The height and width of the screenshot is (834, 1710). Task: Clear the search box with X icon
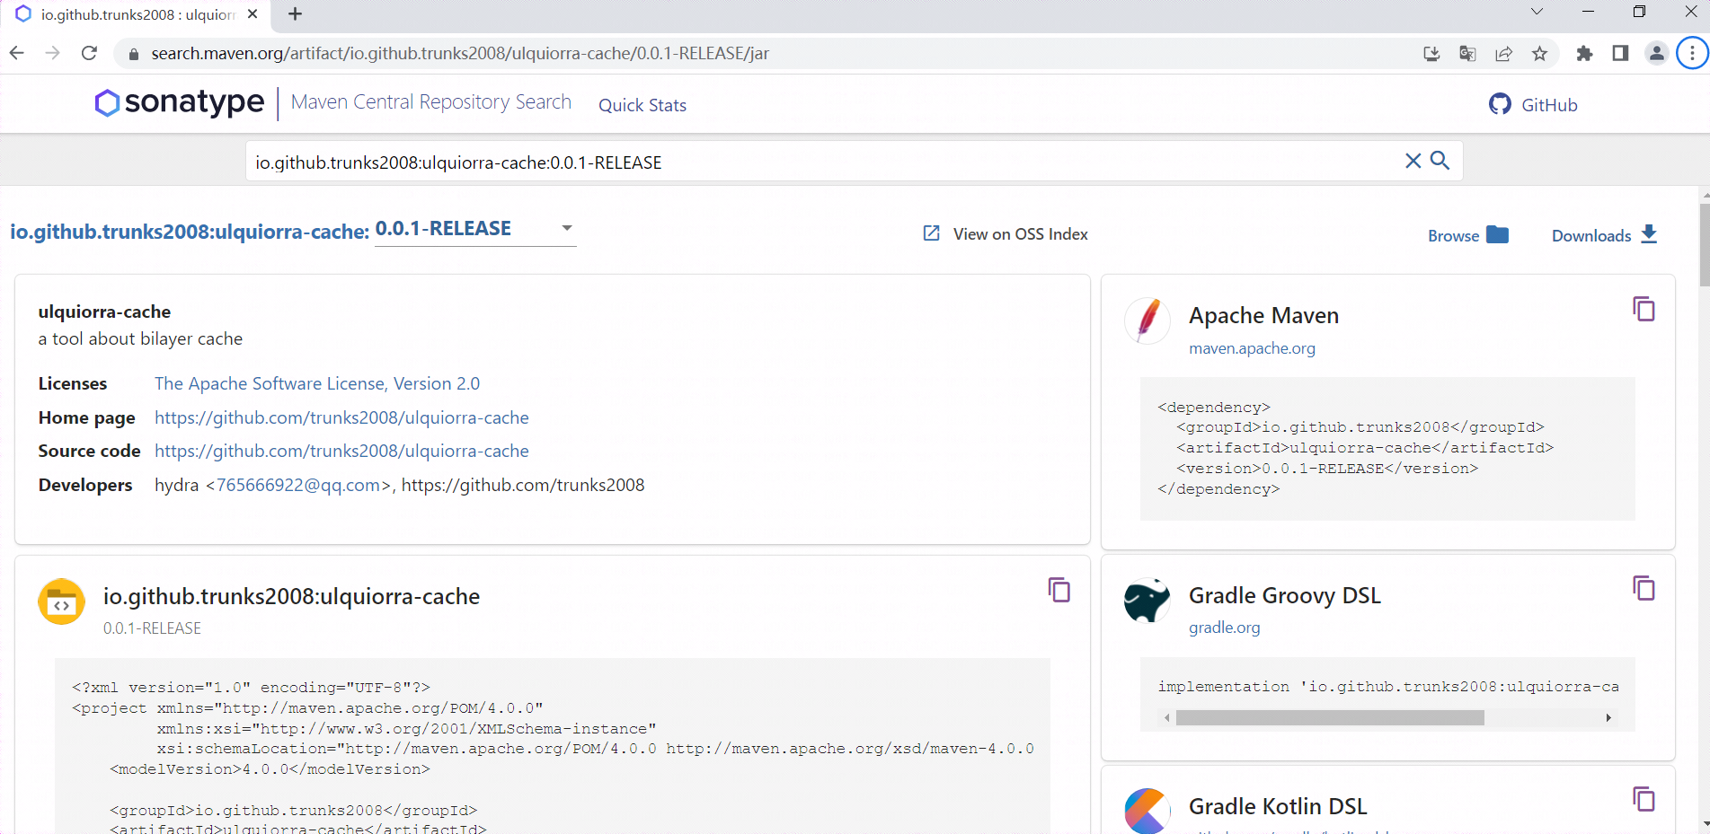(x=1413, y=161)
